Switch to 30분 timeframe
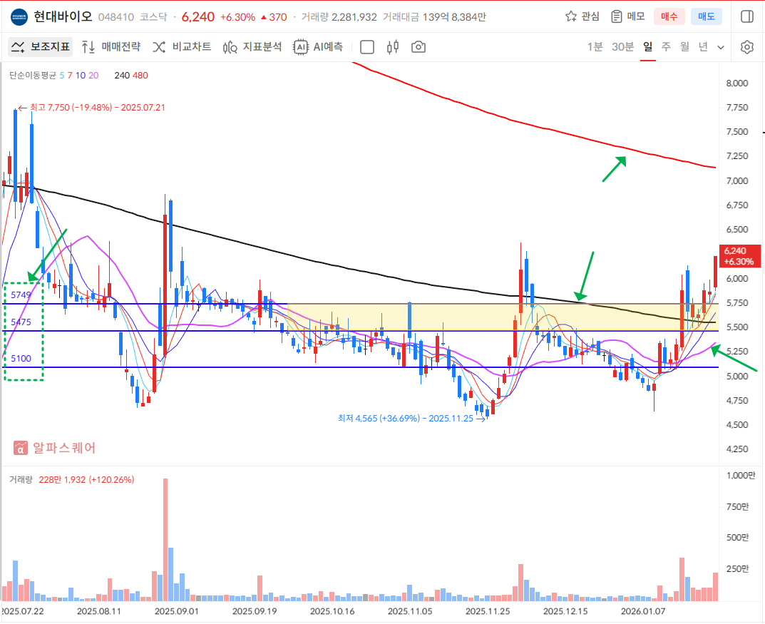Image resolution: width=765 pixels, height=624 pixels. pyautogui.click(x=622, y=47)
